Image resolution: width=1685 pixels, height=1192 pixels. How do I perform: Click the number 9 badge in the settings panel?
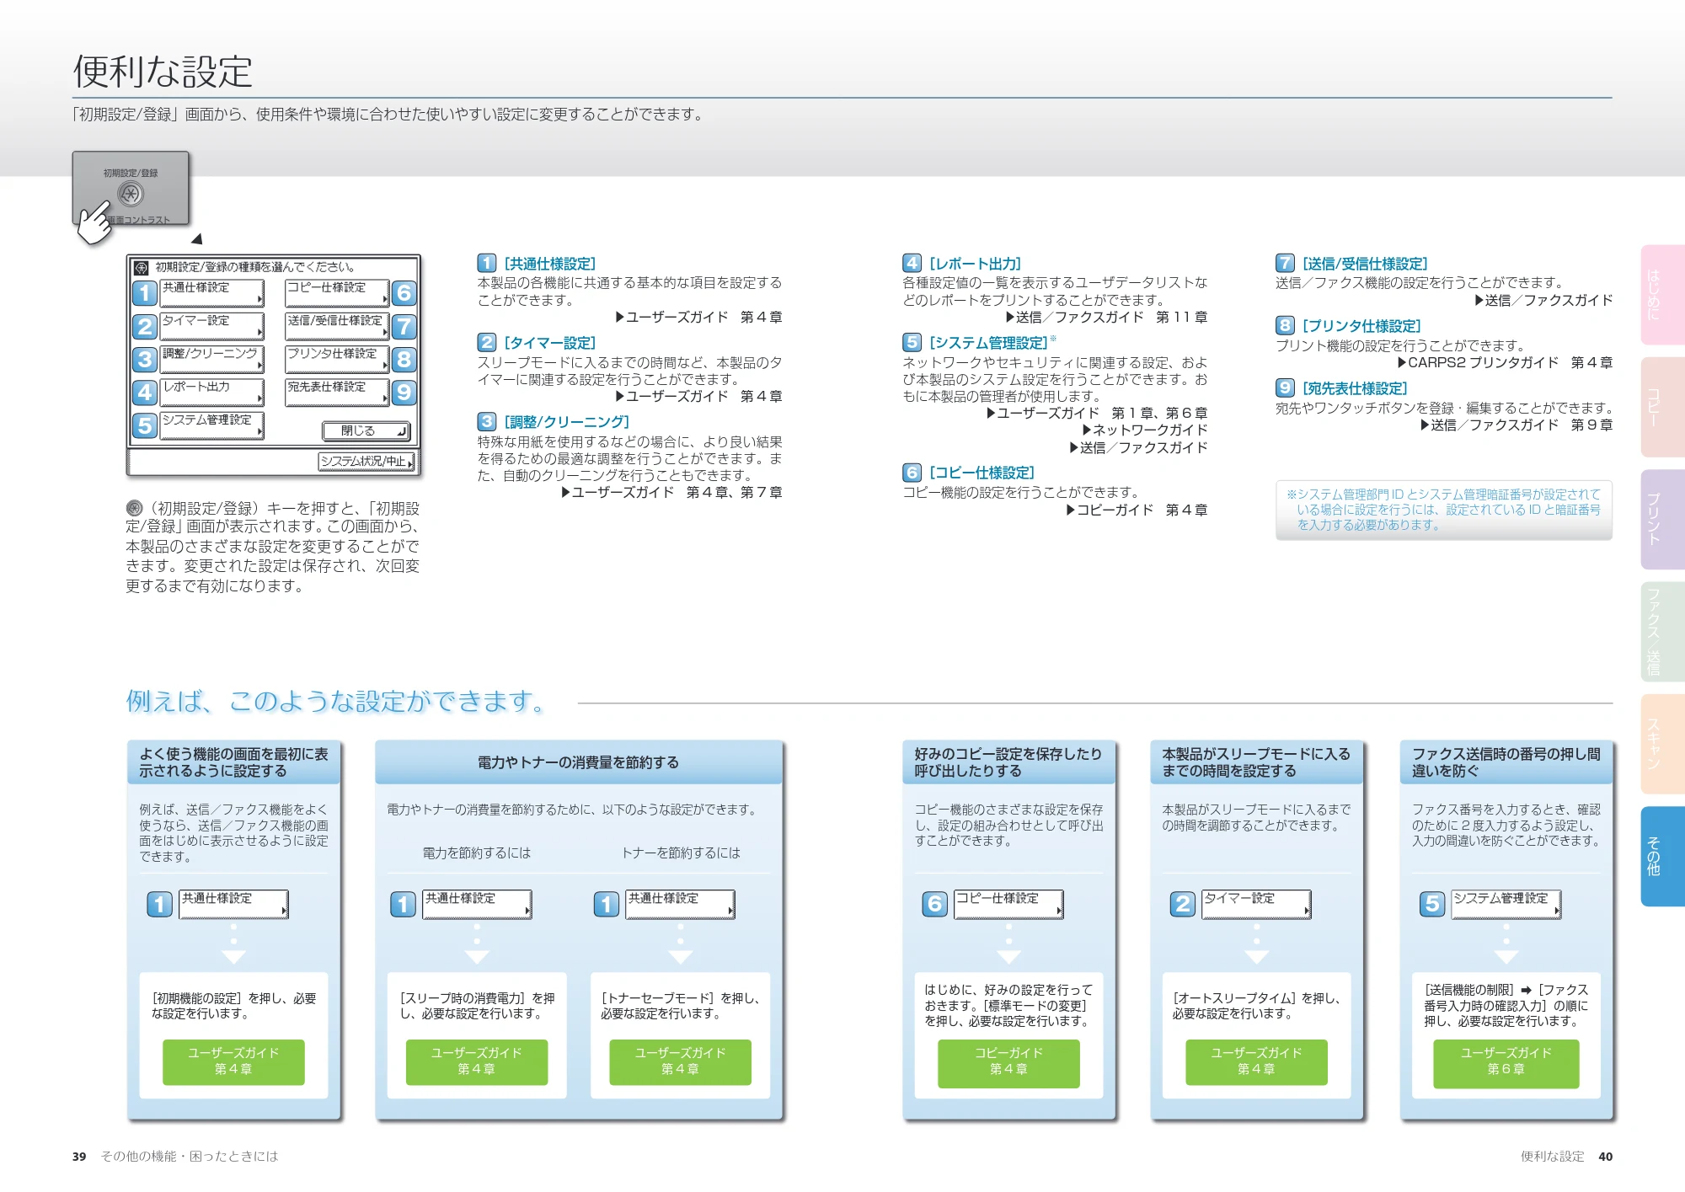click(x=404, y=393)
